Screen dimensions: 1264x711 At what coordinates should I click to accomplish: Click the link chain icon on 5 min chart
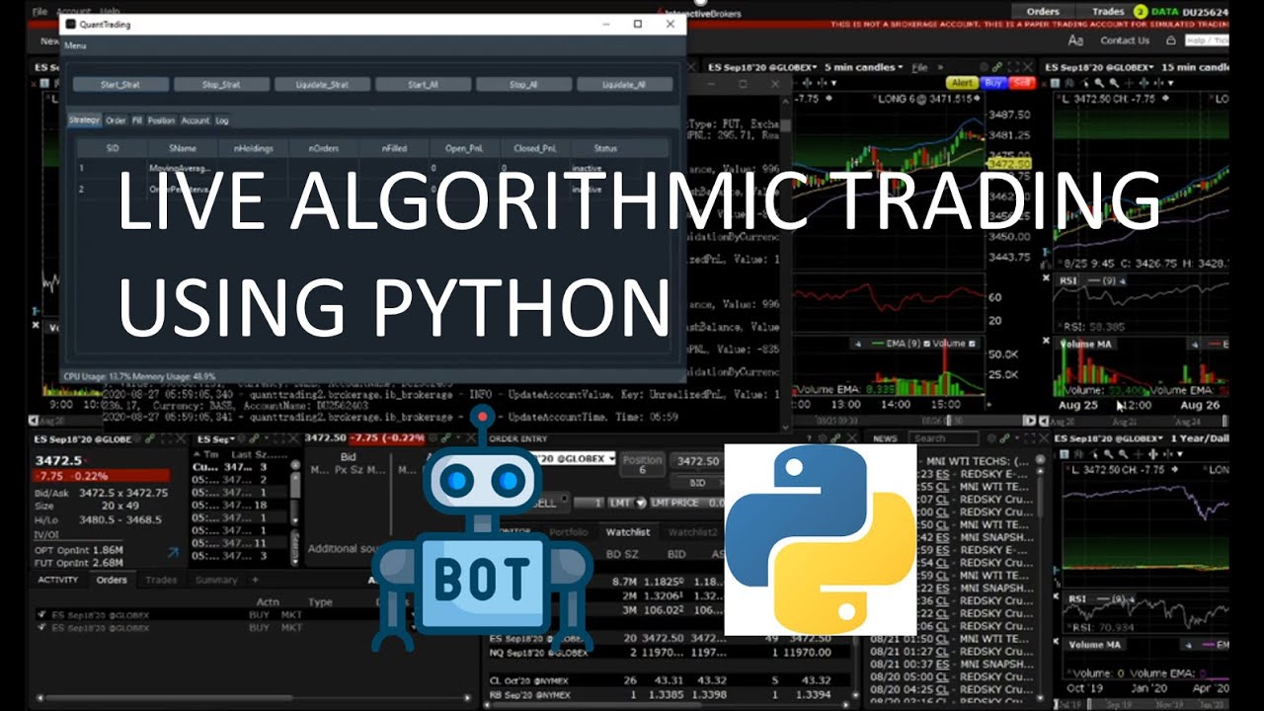click(999, 67)
